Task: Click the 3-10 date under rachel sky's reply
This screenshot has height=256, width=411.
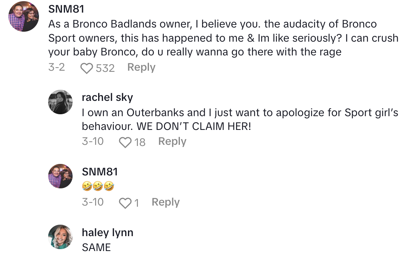Action: [x=93, y=141]
